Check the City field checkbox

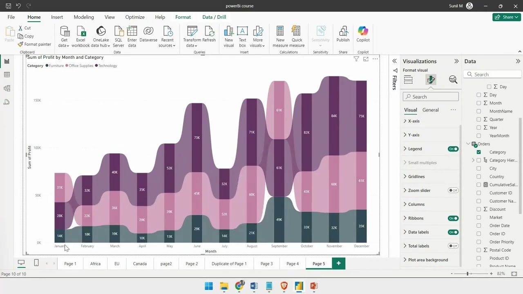tap(479, 168)
